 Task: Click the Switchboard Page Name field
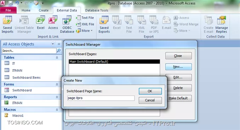click(101, 98)
